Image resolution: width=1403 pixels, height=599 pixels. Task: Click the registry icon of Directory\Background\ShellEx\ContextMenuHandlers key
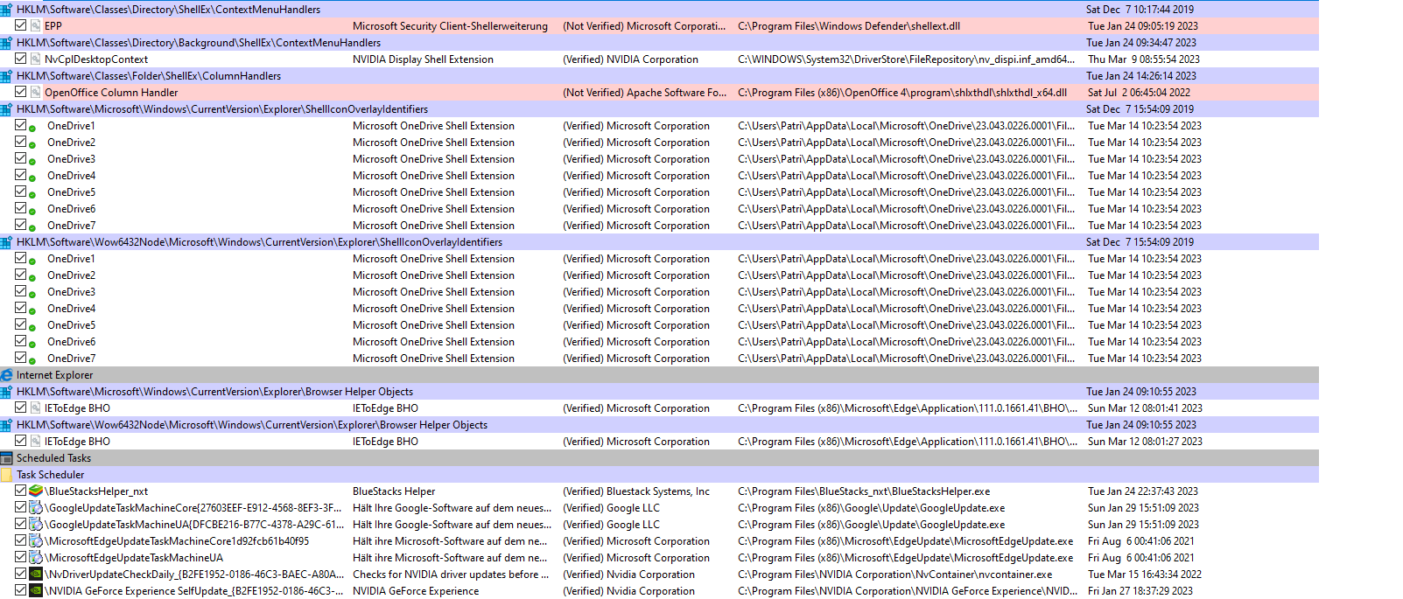(6, 43)
